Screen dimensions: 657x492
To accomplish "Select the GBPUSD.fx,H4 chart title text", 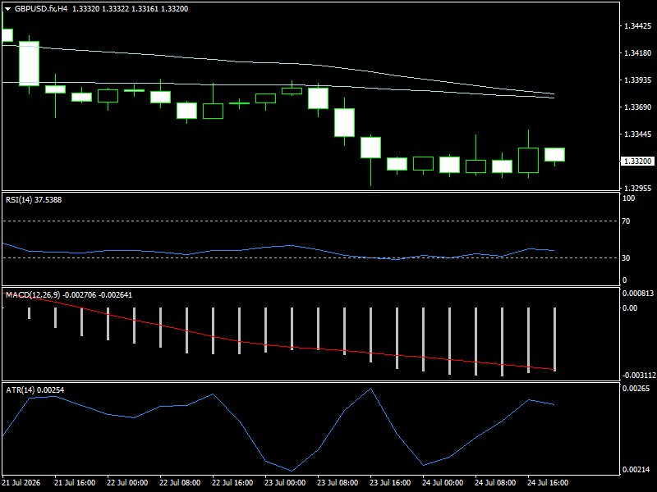I will point(40,9).
